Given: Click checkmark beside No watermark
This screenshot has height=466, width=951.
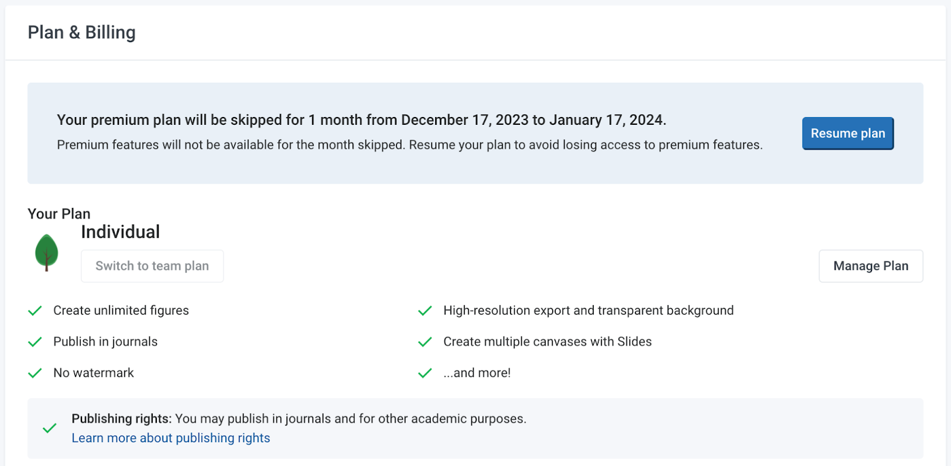Looking at the screenshot, I should click(35, 373).
